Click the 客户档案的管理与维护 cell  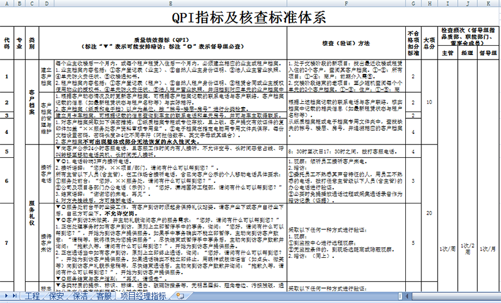(x=46, y=118)
